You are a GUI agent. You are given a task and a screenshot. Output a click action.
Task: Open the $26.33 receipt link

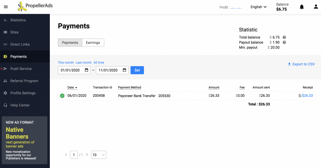[x=307, y=96]
